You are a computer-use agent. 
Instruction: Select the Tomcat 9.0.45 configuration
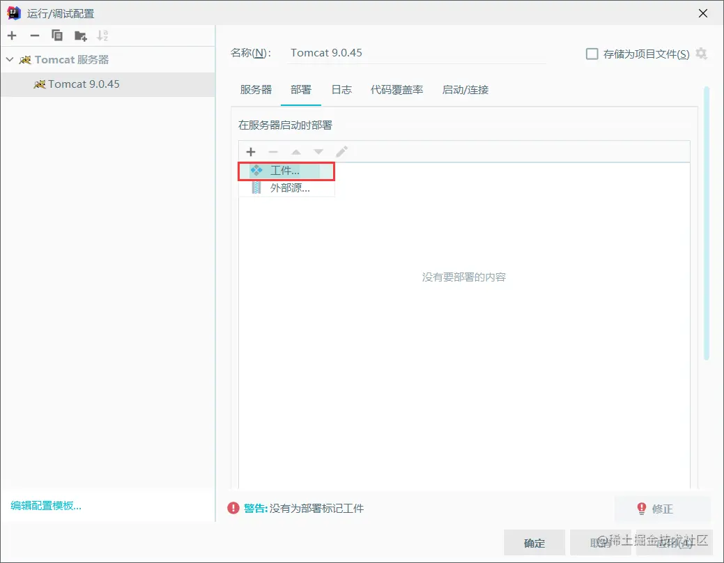pos(108,84)
